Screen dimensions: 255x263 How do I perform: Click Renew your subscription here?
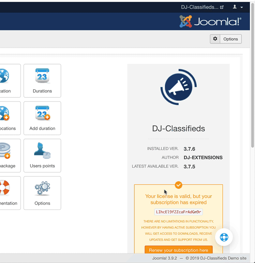[178, 250]
